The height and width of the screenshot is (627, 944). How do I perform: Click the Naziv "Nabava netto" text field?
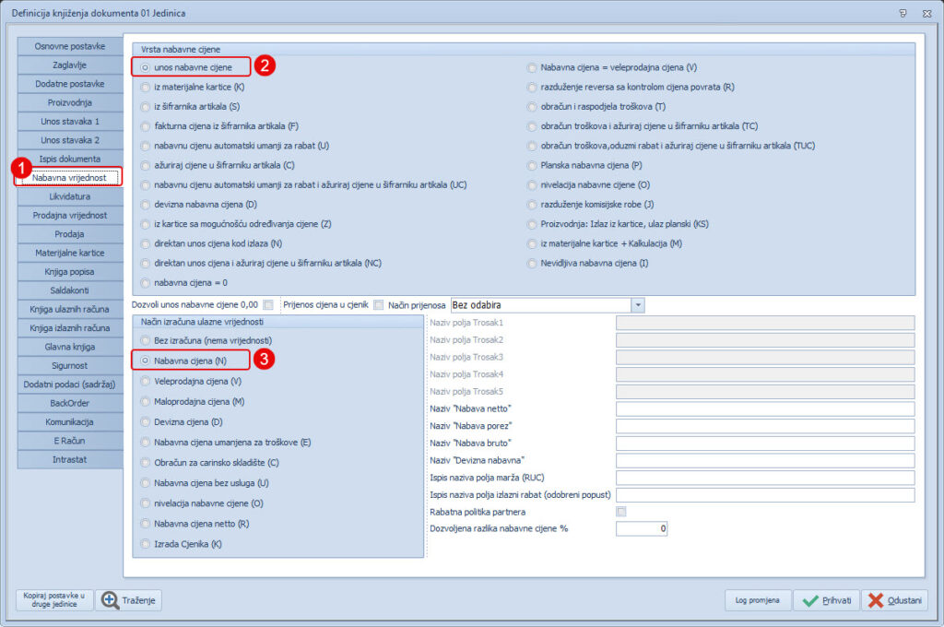pos(763,408)
